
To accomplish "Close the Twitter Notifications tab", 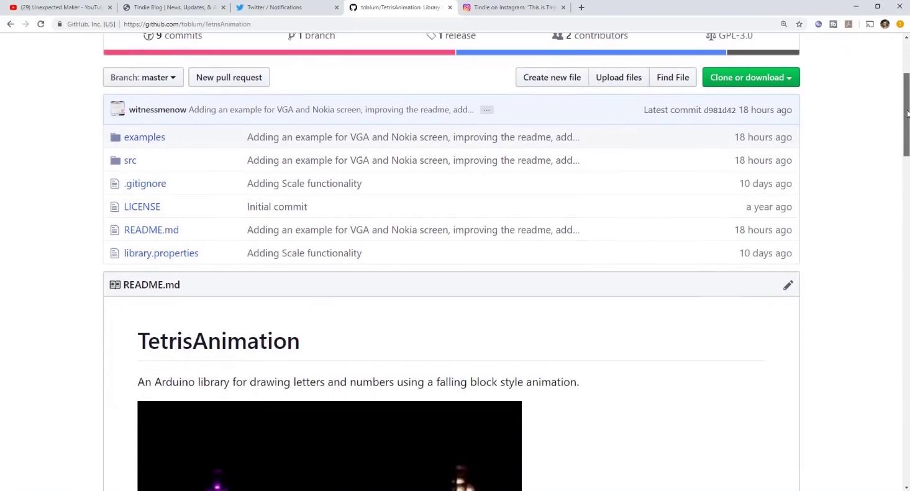I will pos(337,7).
